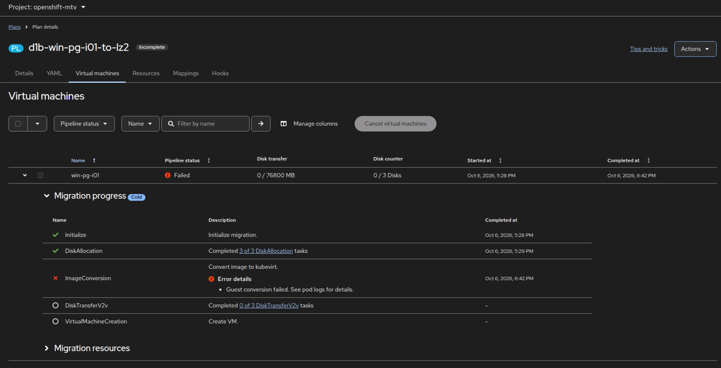The height and width of the screenshot is (368, 721).
Task: Click the Cold migration type badge
Action: click(x=137, y=197)
